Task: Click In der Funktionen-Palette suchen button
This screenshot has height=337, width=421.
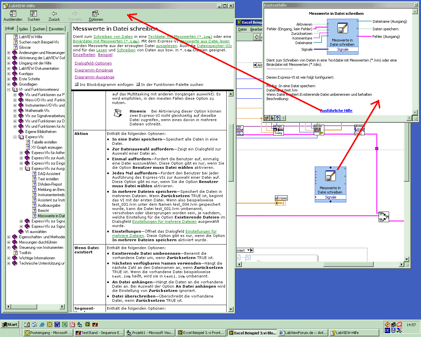Action: [x=170, y=85]
